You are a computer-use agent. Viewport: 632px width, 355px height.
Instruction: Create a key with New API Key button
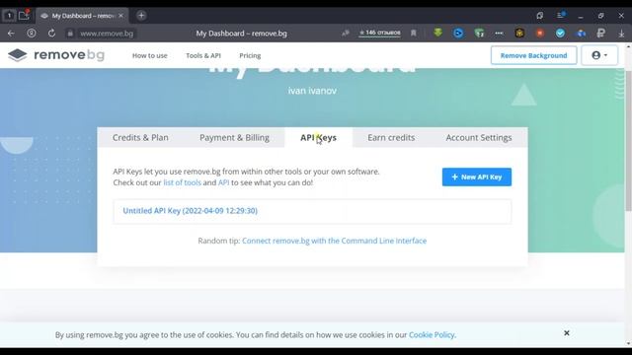477,177
